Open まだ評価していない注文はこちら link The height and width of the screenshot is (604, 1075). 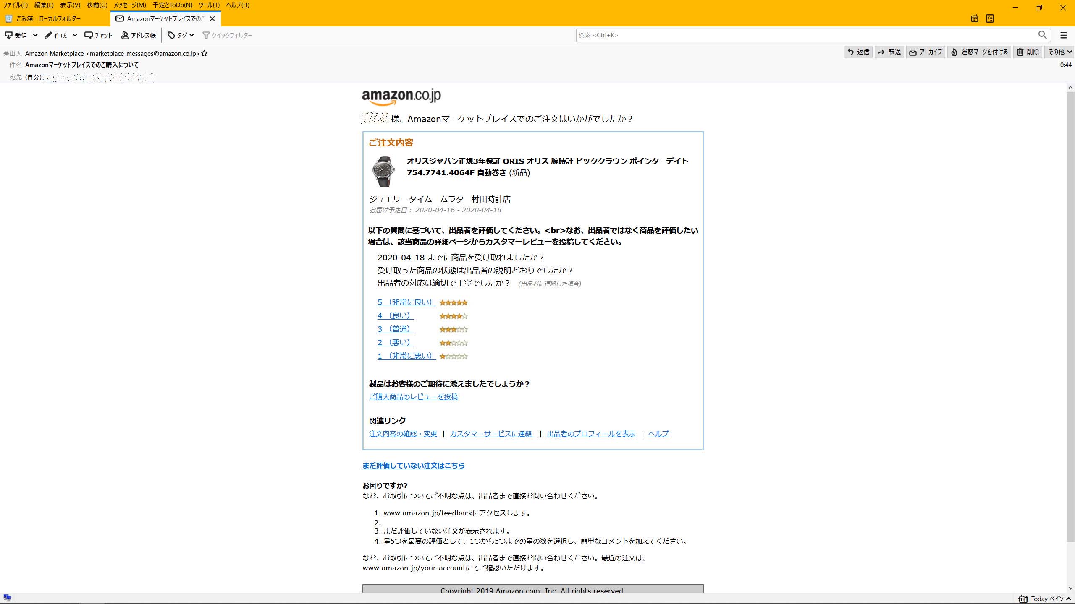pos(414,465)
